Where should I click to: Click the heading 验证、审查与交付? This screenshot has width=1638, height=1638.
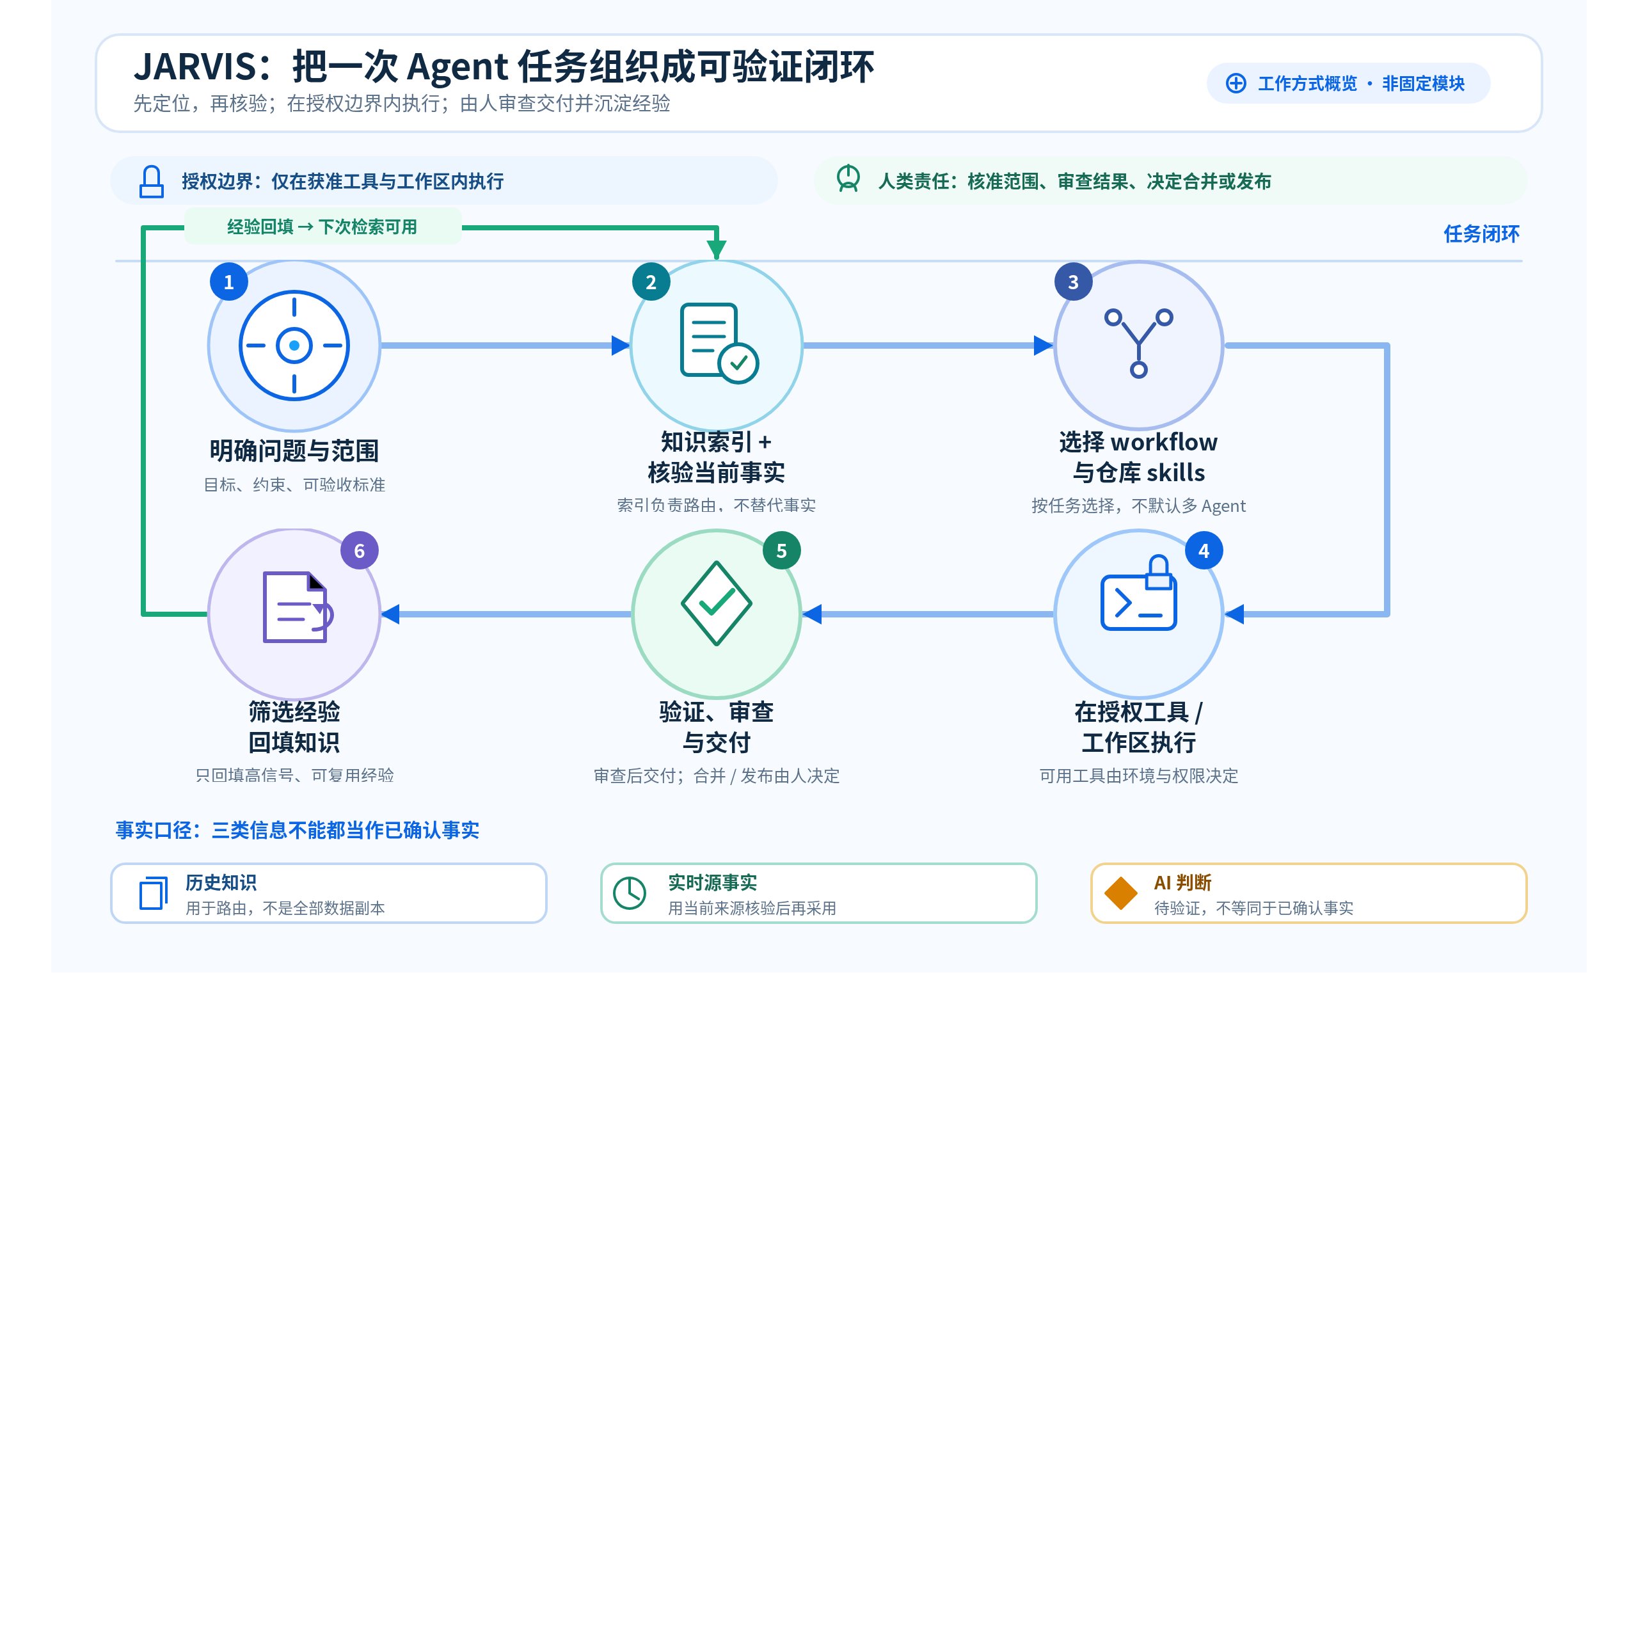point(717,727)
